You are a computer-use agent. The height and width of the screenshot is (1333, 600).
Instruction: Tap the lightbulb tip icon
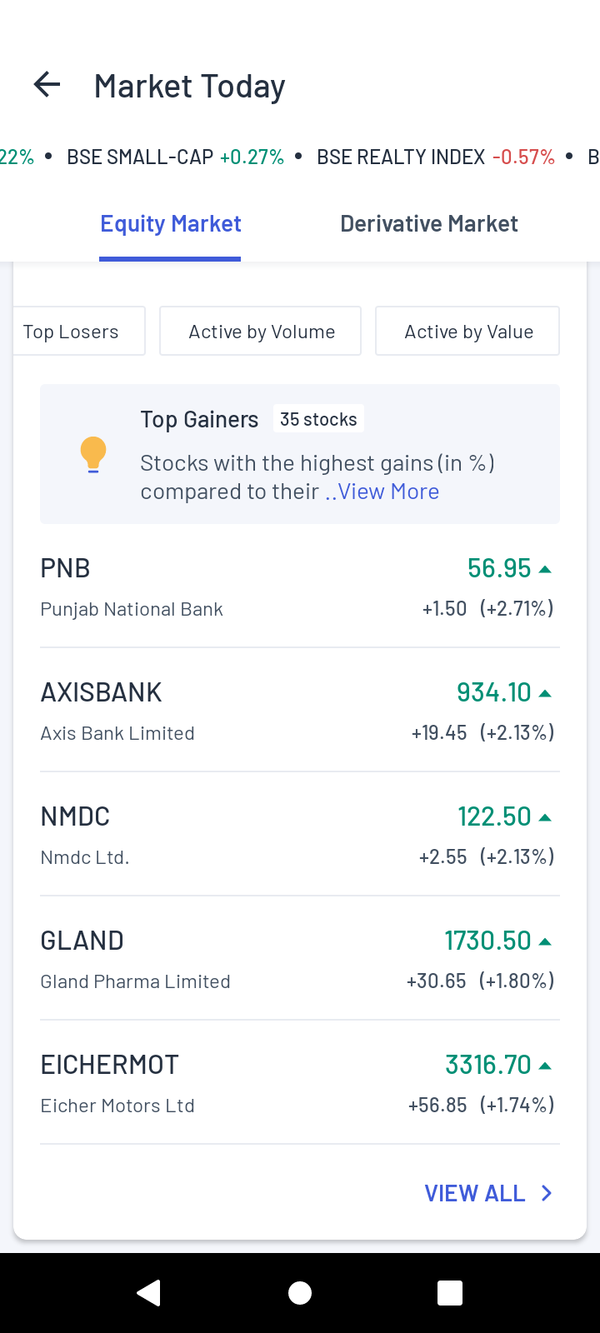point(93,455)
